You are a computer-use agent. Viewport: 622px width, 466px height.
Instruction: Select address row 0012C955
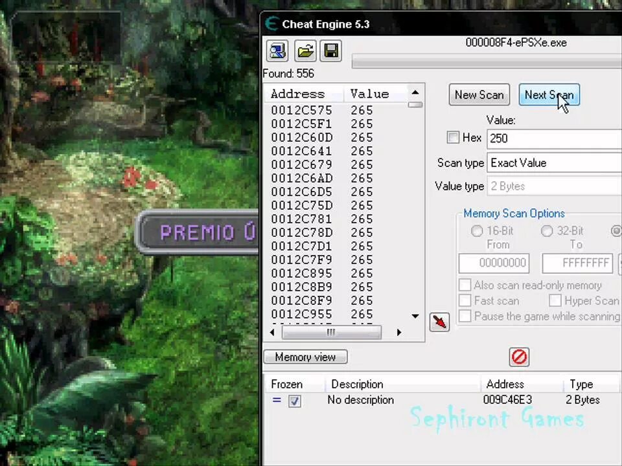[337, 315]
